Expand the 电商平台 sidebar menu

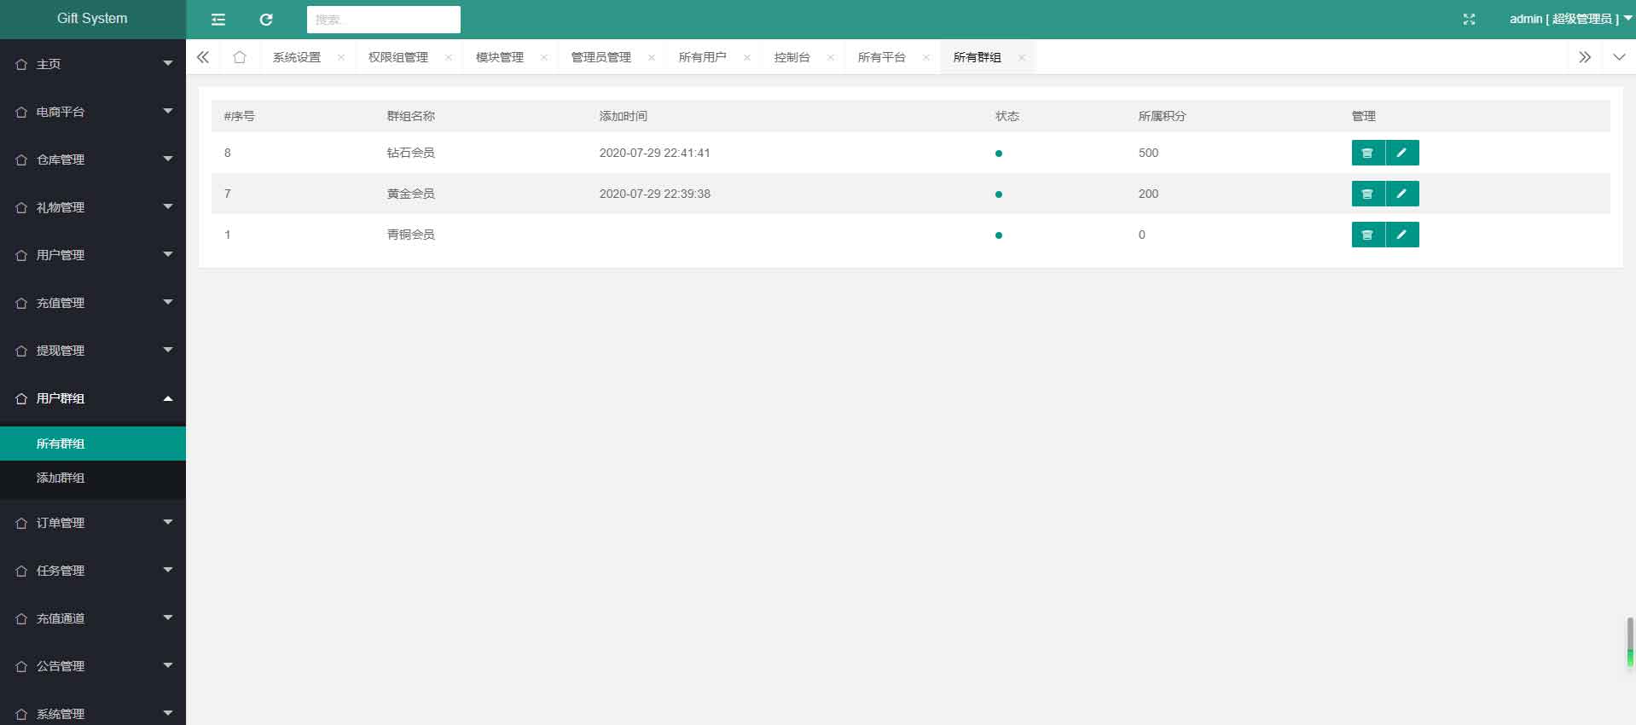pyautogui.click(x=93, y=112)
